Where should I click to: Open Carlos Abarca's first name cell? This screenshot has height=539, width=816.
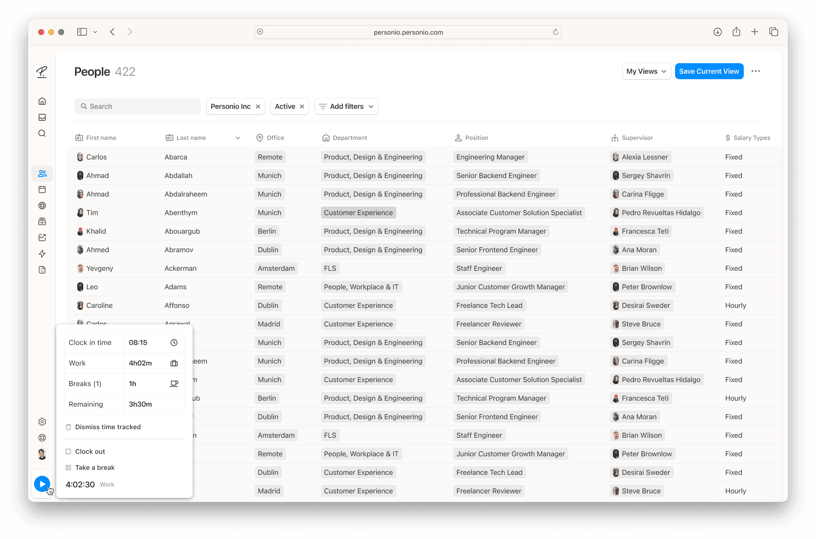(x=92, y=157)
